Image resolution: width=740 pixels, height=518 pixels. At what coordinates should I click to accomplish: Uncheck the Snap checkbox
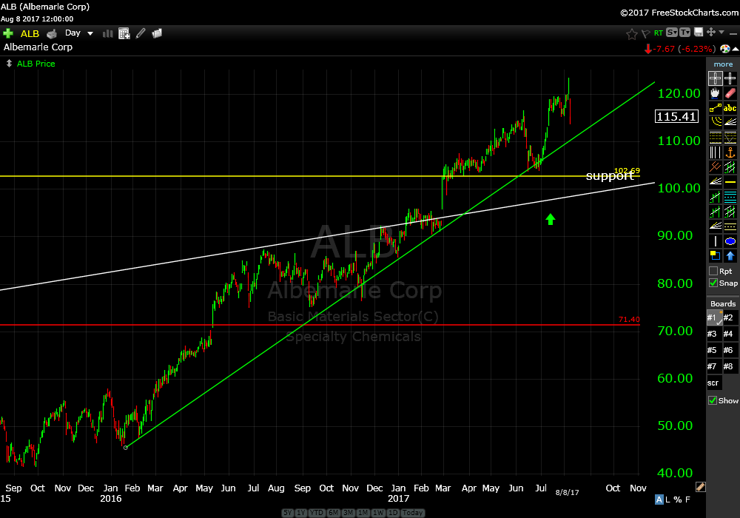pyautogui.click(x=713, y=283)
